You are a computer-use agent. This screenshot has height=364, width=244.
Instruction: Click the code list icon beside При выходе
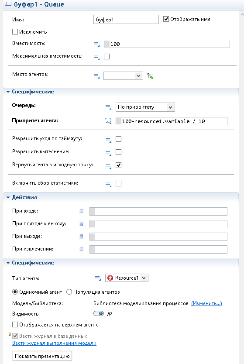pos(82,236)
